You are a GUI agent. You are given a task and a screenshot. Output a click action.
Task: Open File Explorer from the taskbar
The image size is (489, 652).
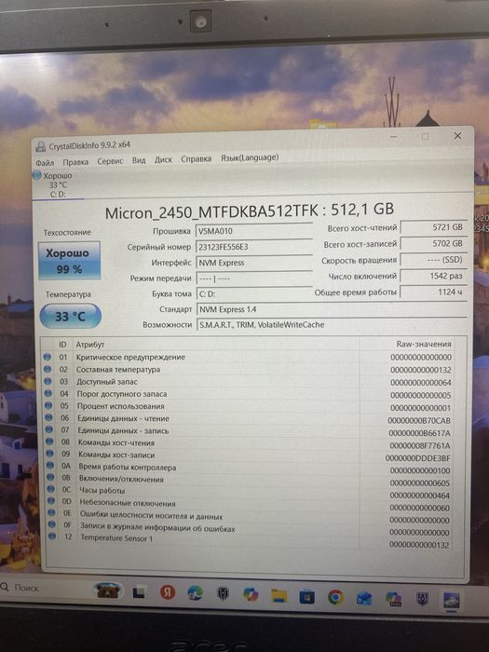click(279, 595)
